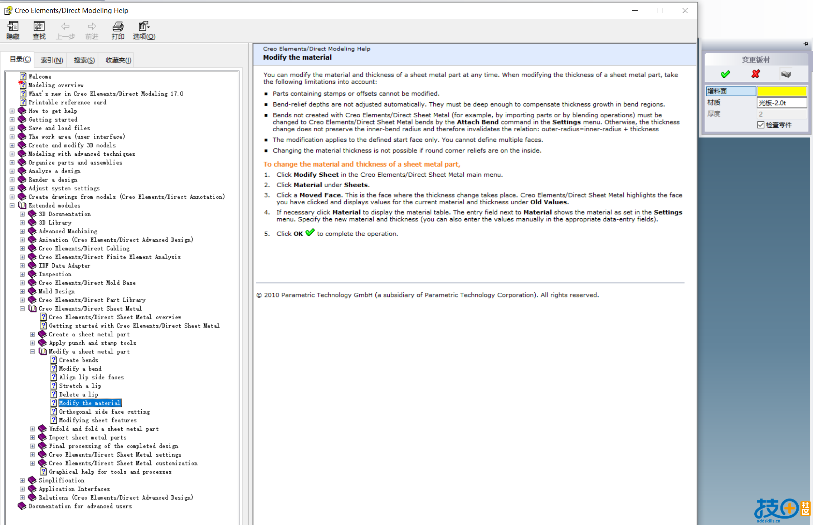Click the Forward (前进) arrow icon
Image resolution: width=813 pixels, height=525 pixels.
92,26
